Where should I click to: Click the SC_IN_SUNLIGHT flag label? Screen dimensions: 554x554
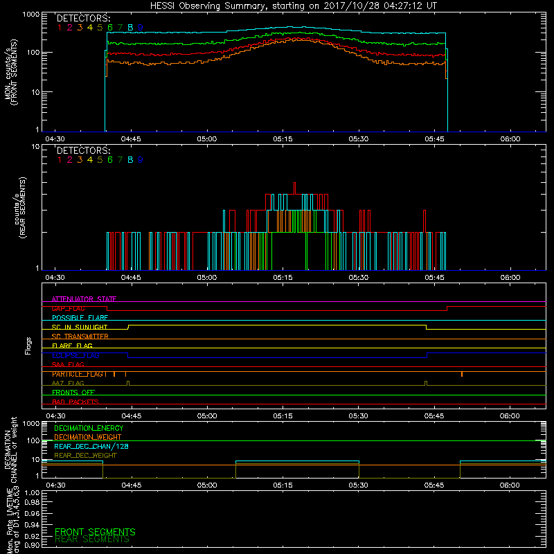coord(80,327)
